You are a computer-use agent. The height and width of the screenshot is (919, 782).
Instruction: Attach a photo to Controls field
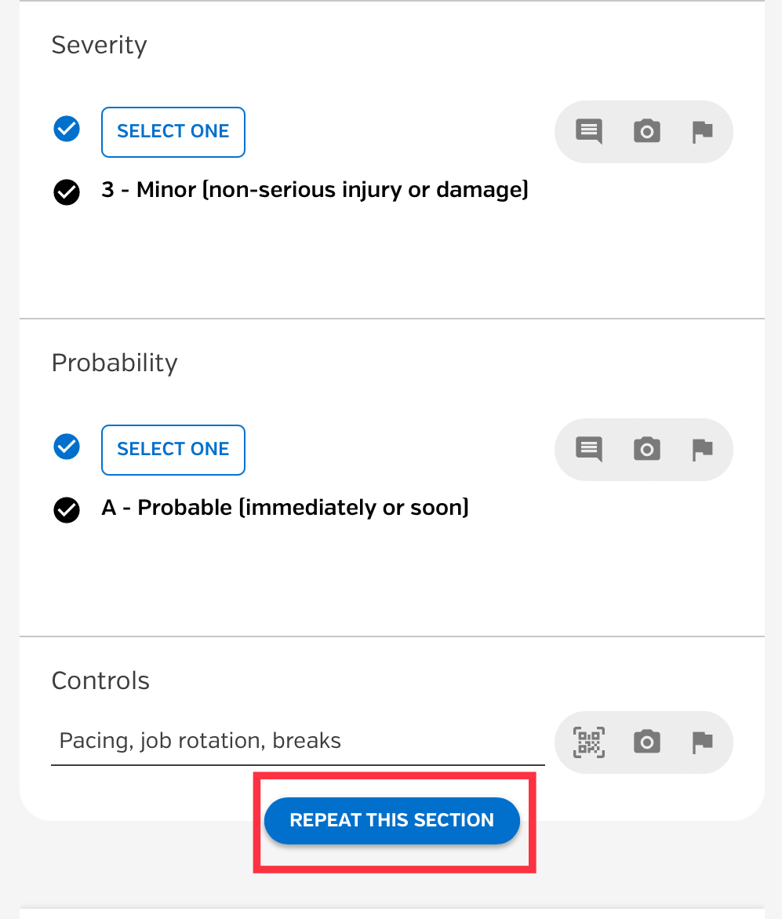[646, 742]
